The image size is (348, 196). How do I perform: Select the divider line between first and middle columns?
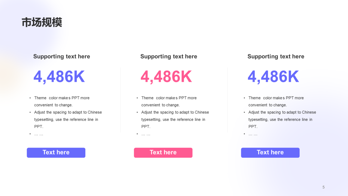[x=120, y=100]
